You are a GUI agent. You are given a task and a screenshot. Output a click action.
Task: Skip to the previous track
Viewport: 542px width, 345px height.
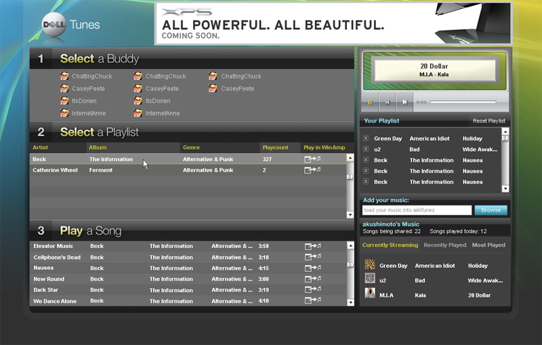coord(388,102)
